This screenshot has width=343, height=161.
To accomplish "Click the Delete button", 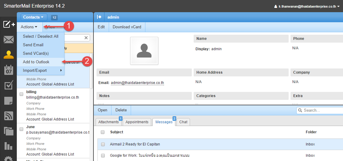I will pyautogui.click(x=121, y=110).
